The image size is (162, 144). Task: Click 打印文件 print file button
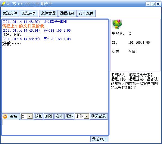point(86,13)
